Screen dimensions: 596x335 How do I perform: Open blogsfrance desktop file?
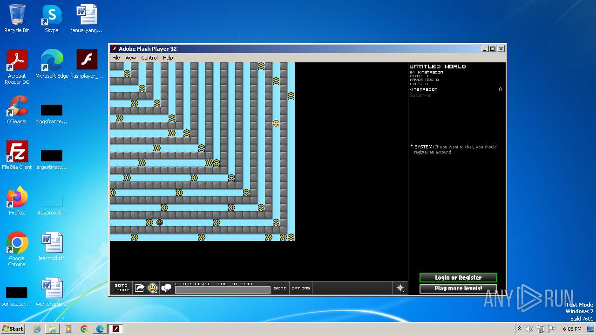(x=51, y=114)
